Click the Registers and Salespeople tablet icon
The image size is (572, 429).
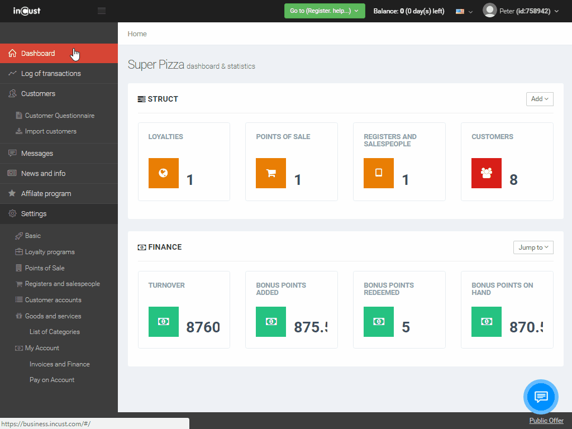[379, 173]
